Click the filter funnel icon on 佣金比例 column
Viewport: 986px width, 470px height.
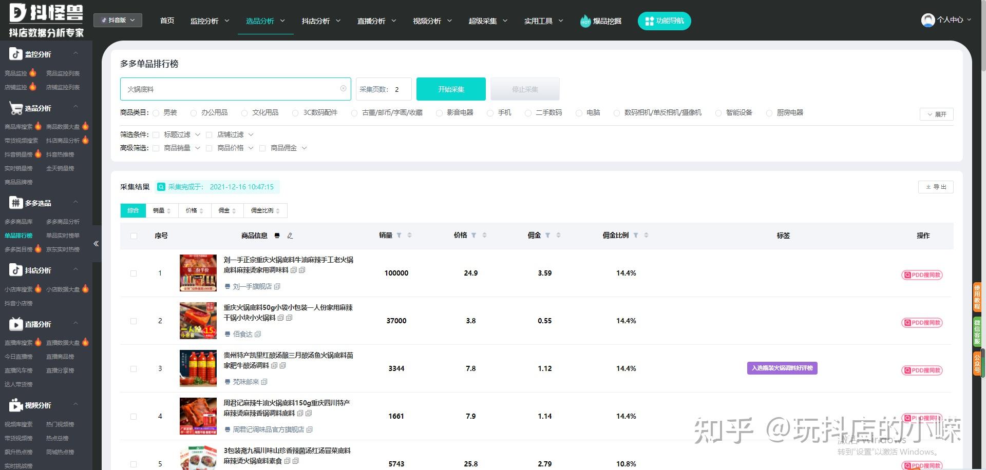pyautogui.click(x=636, y=236)
